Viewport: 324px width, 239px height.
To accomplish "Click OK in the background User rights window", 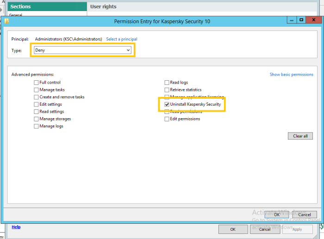I will click(x=233, y=229).
